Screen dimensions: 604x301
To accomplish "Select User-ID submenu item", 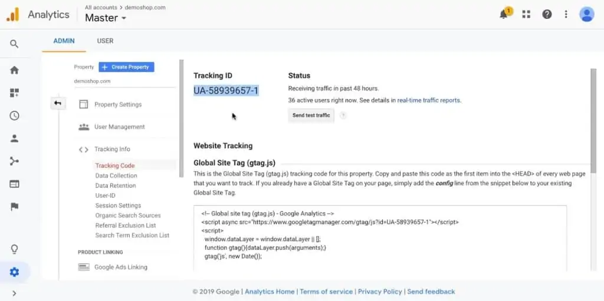I will pyautogui.click(x=105, y=196).
